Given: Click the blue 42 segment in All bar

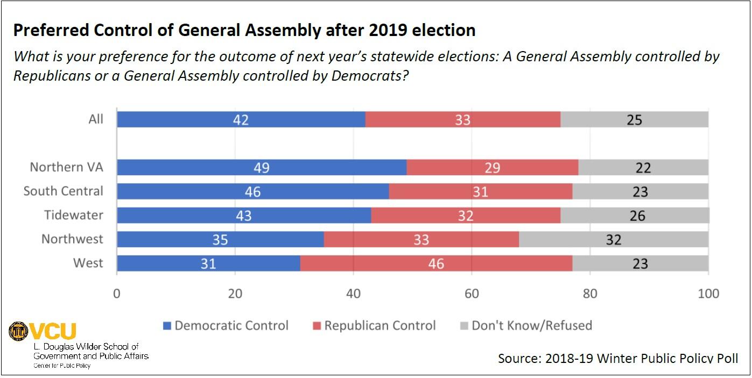Looking at the screenshot, I should (241, 119).
